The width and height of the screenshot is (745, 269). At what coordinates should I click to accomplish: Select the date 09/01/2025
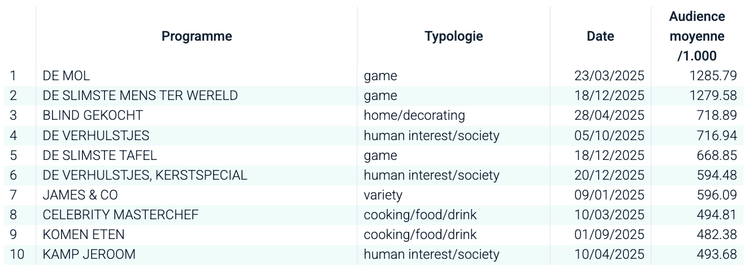(x=609, y=195)
